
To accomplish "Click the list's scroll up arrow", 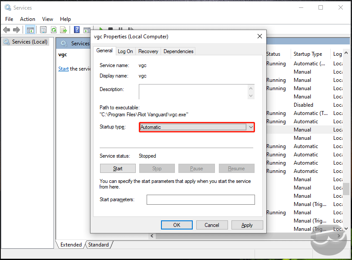I will (346, 53).
